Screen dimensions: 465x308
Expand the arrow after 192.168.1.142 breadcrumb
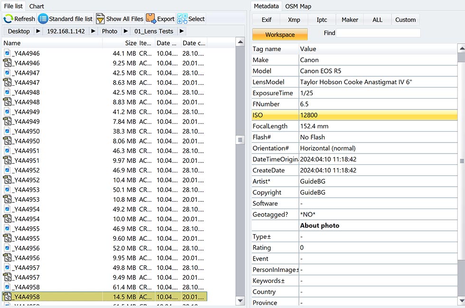93,31
